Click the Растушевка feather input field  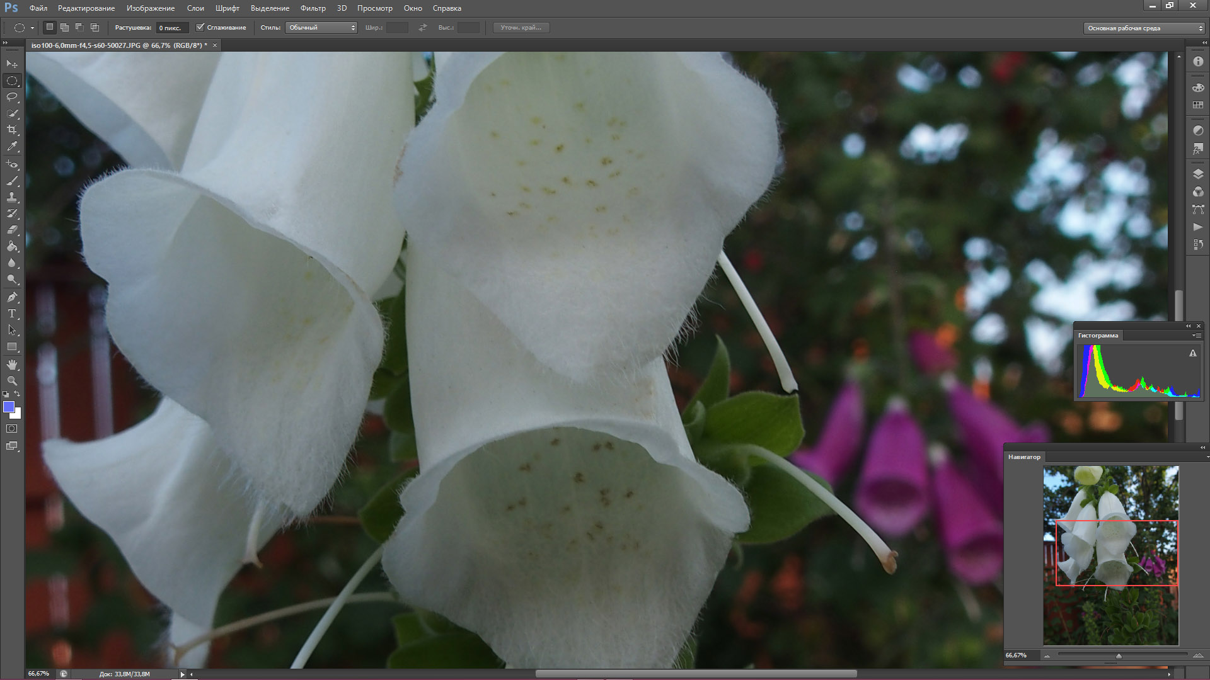click(171, 28)
